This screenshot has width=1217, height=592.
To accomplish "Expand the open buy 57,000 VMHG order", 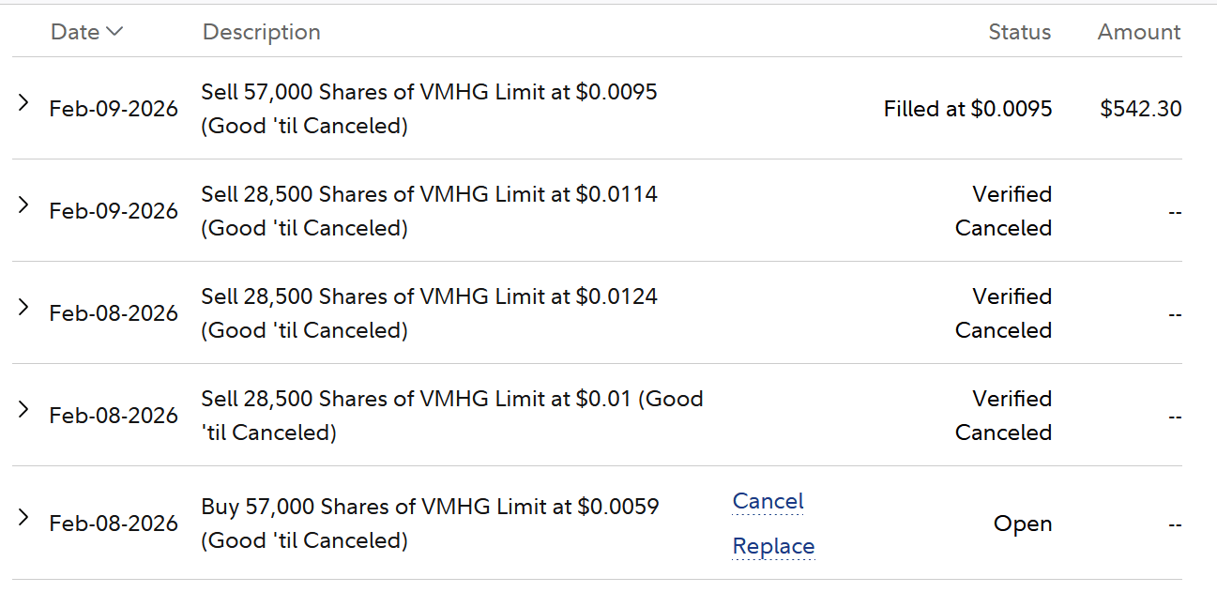I will 24,518.
